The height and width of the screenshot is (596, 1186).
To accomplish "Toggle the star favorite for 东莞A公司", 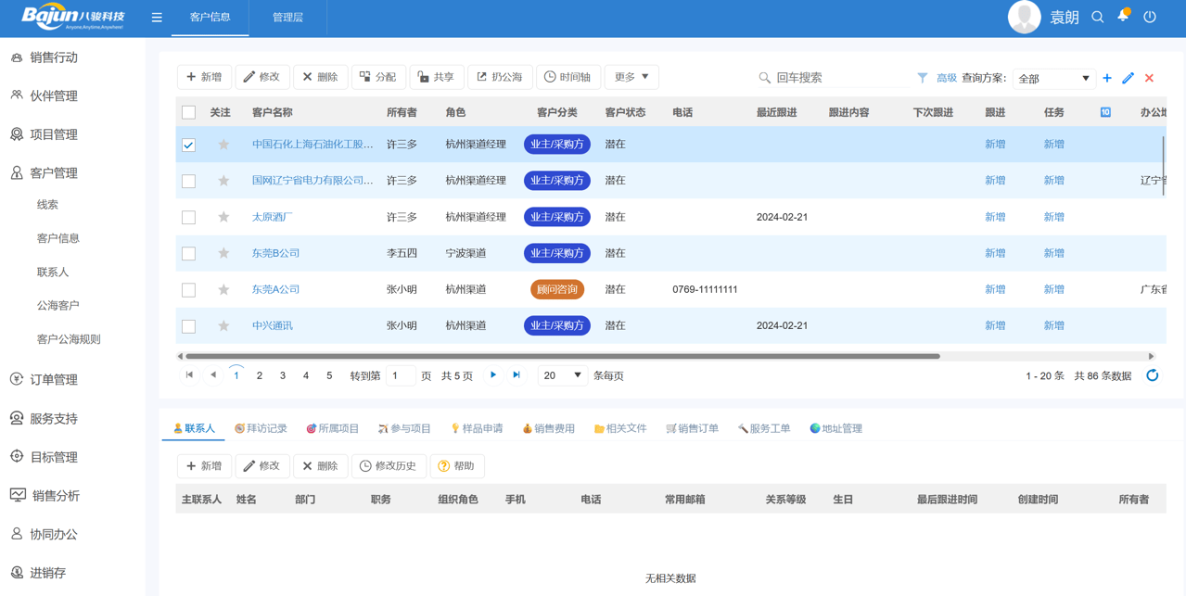I will 223,288.
